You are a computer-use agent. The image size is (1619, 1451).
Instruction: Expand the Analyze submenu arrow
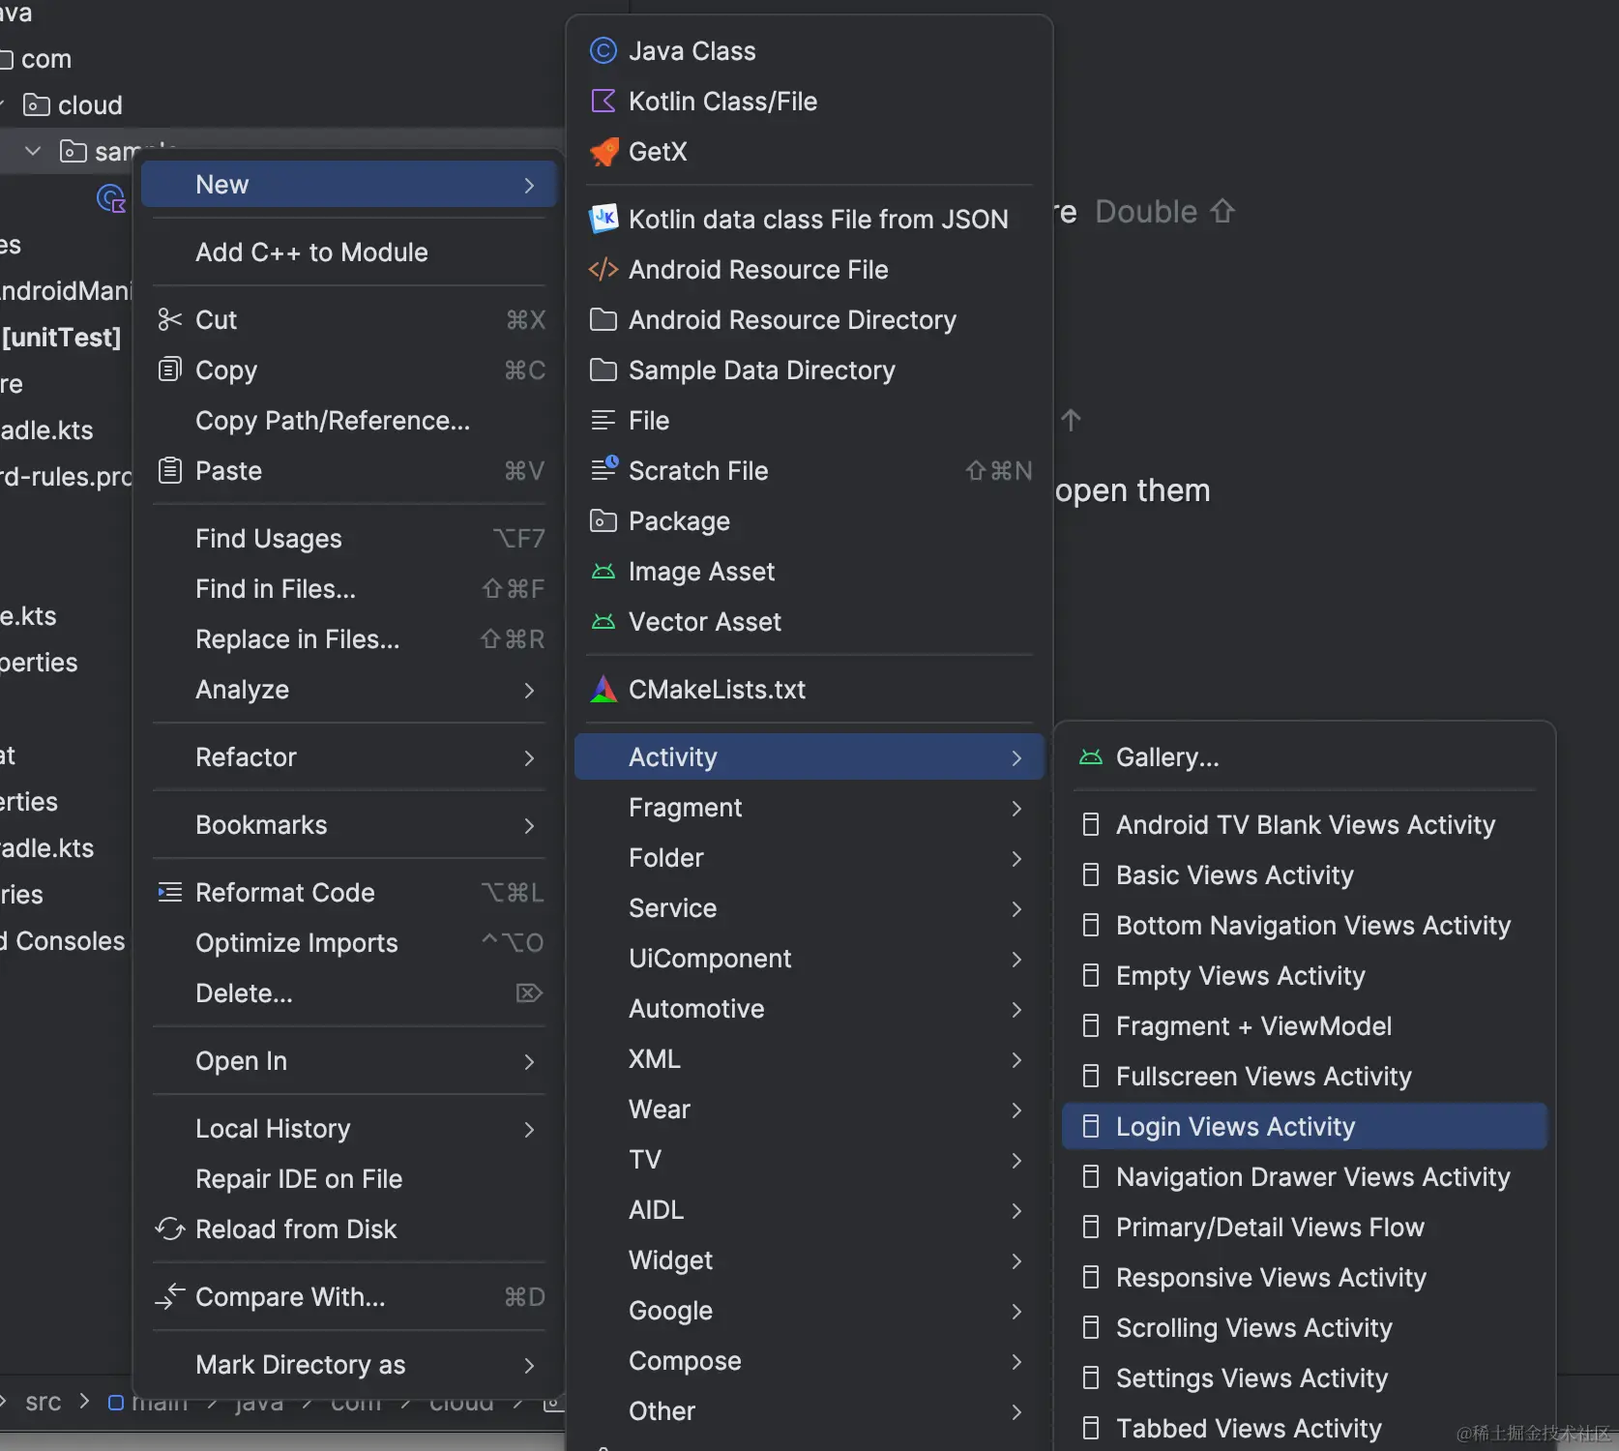click(529, 690)
